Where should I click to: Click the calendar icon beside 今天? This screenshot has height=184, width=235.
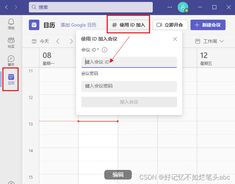34,41
